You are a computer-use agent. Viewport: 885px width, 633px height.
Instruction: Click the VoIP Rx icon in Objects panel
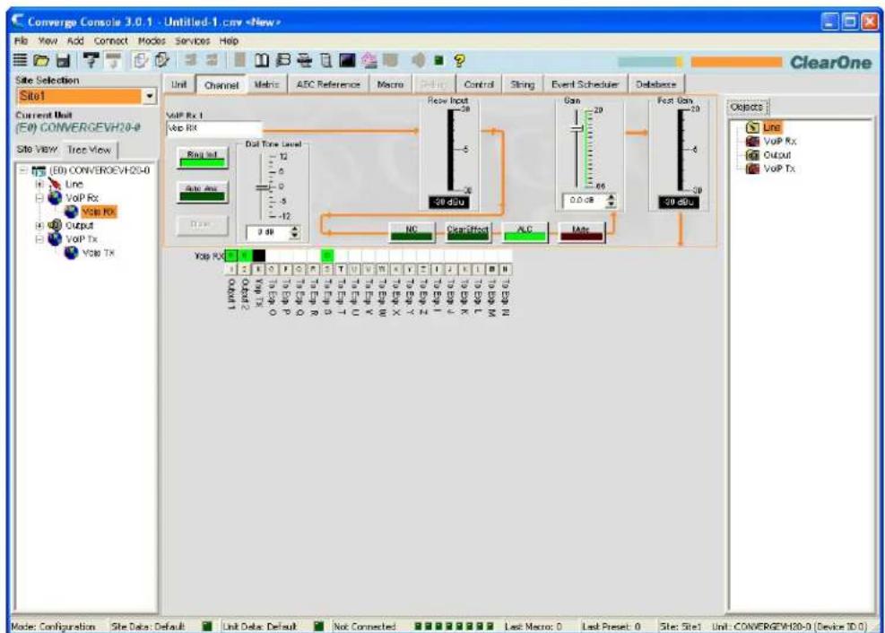click(x=752, y=141)
